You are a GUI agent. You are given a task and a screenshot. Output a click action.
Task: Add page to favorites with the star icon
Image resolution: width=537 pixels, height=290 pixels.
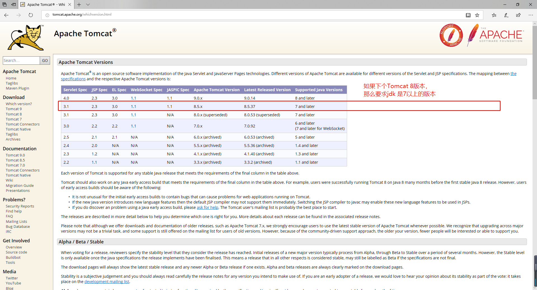pyautogui.click(x=477, y=15)
